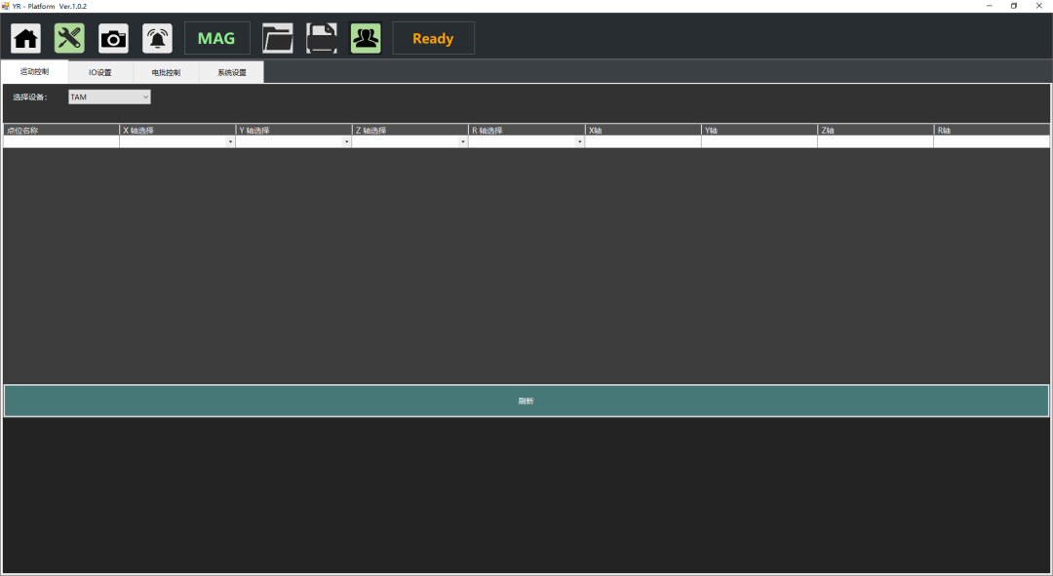The image size is (1053, 576).
Task: Click the MAG button in toolbar
Action: point(216,38)
